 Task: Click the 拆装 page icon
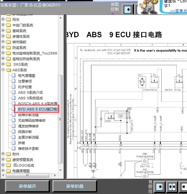coord(14,143)
